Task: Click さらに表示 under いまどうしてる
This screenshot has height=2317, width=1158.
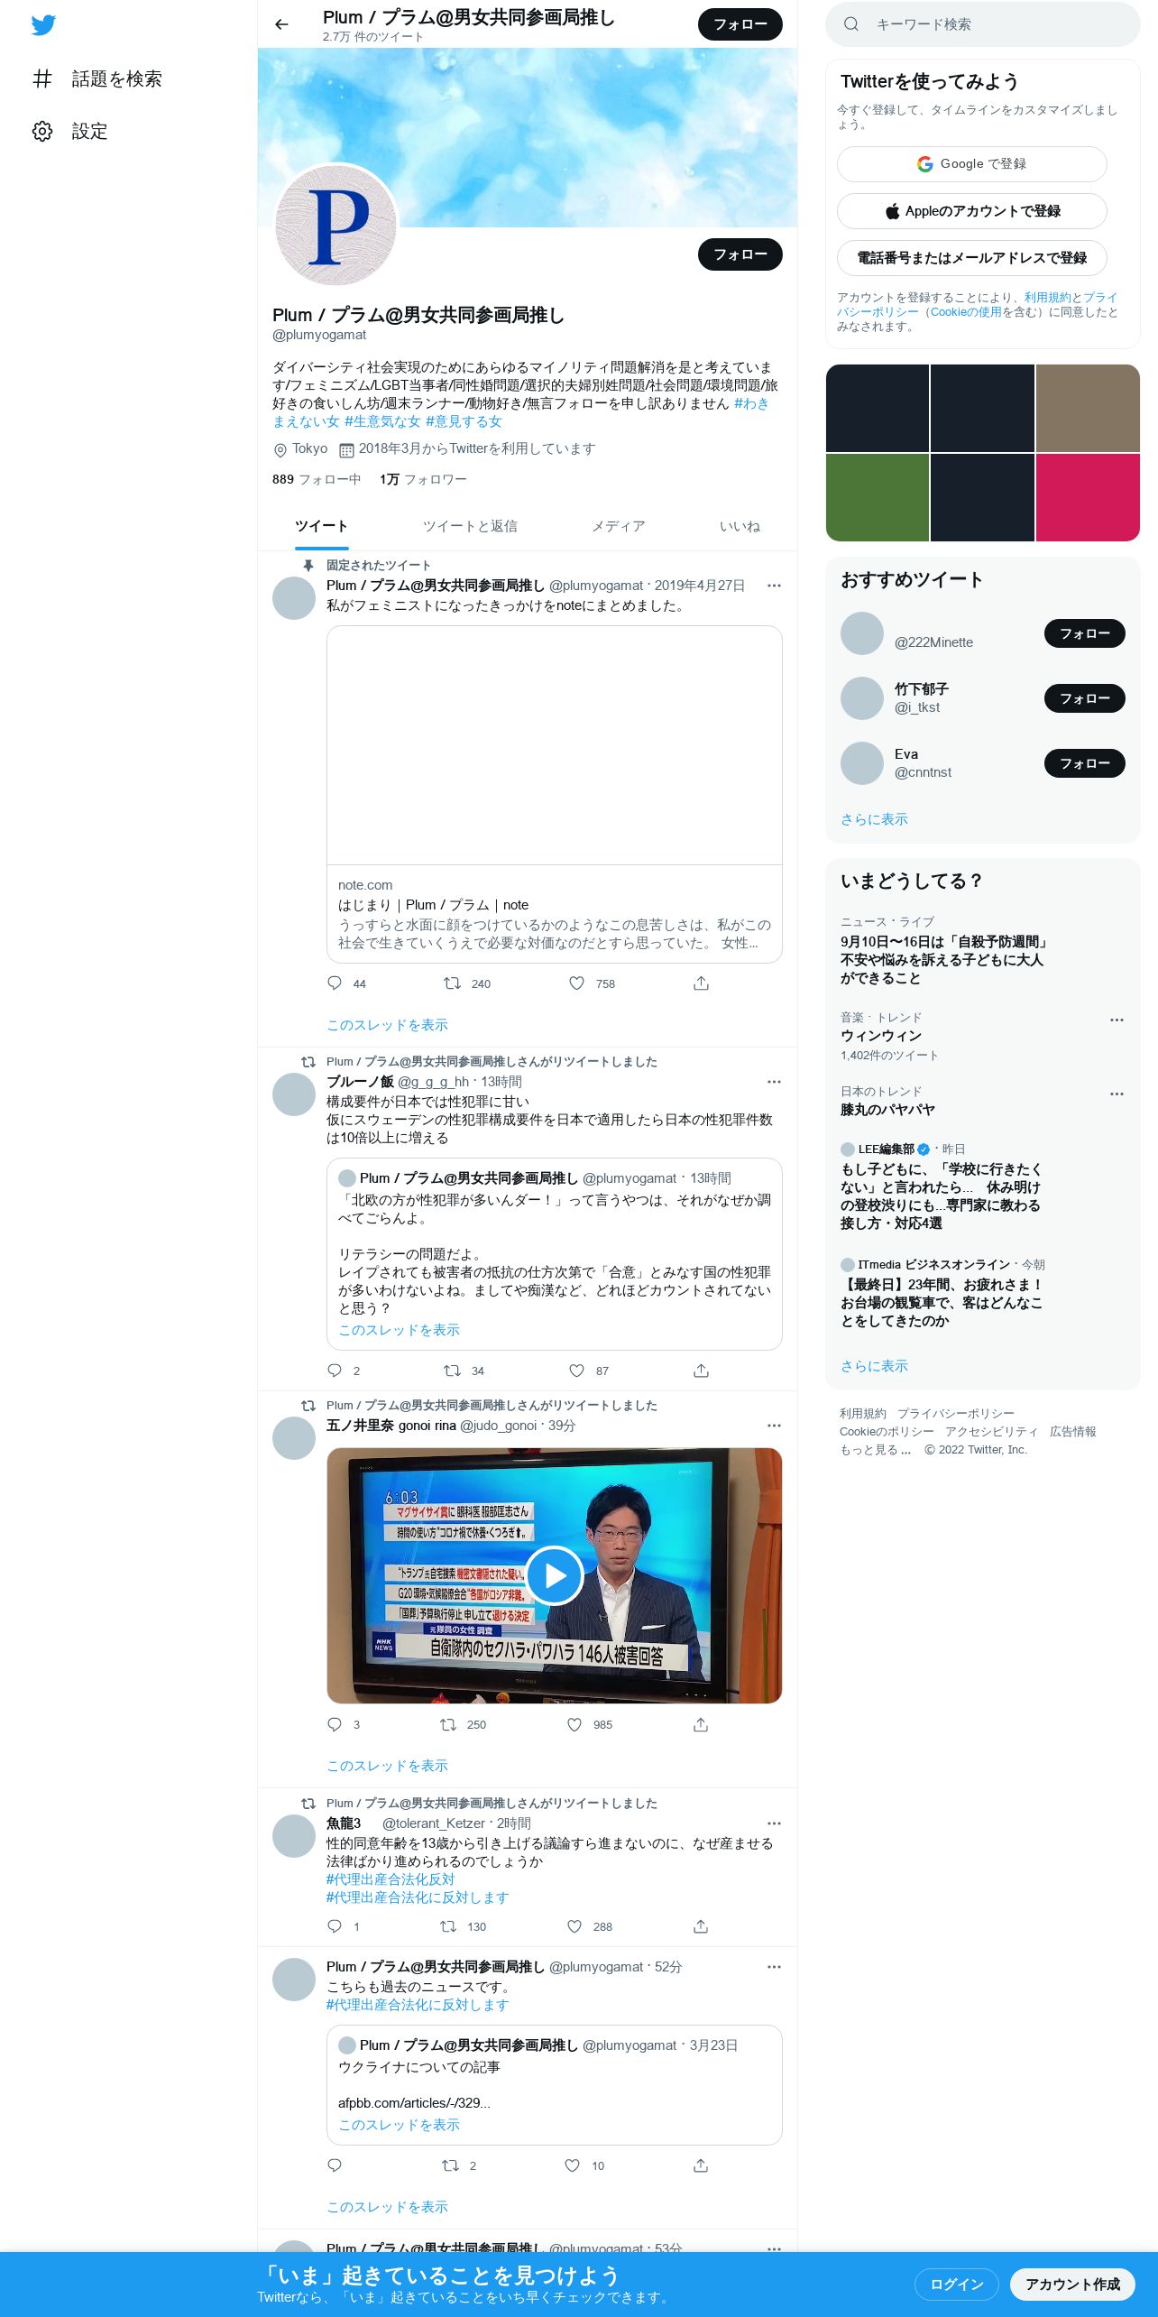Action: pos(874,1366)
